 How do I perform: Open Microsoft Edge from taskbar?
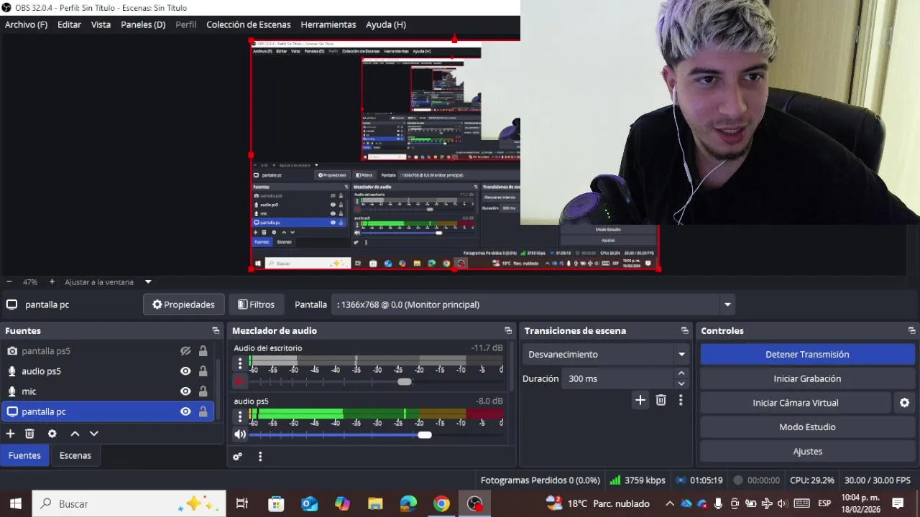coord(408,503)
